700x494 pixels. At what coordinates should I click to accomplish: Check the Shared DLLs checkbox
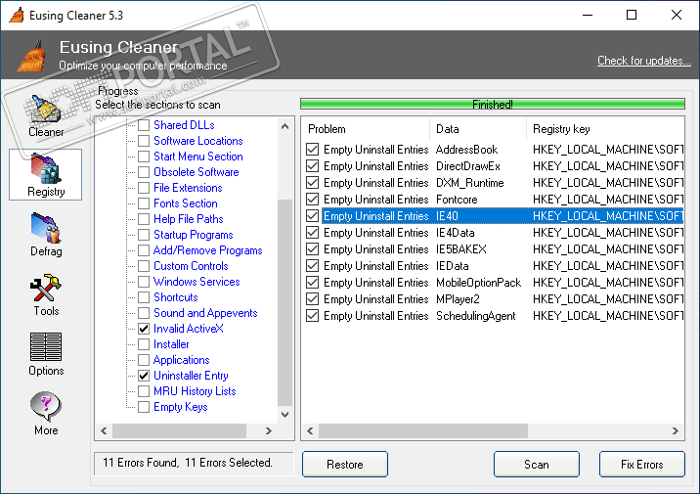click(144, 125)
